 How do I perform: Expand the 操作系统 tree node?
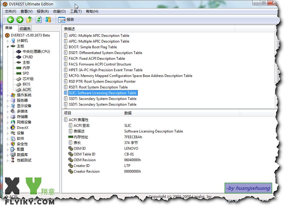point(8,95)
